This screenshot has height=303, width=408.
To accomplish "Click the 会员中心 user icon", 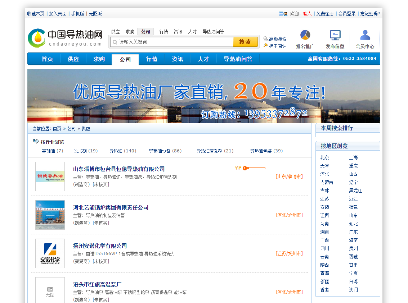I will pos(365,35).
